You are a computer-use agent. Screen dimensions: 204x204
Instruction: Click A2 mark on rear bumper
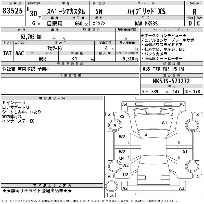125,188
